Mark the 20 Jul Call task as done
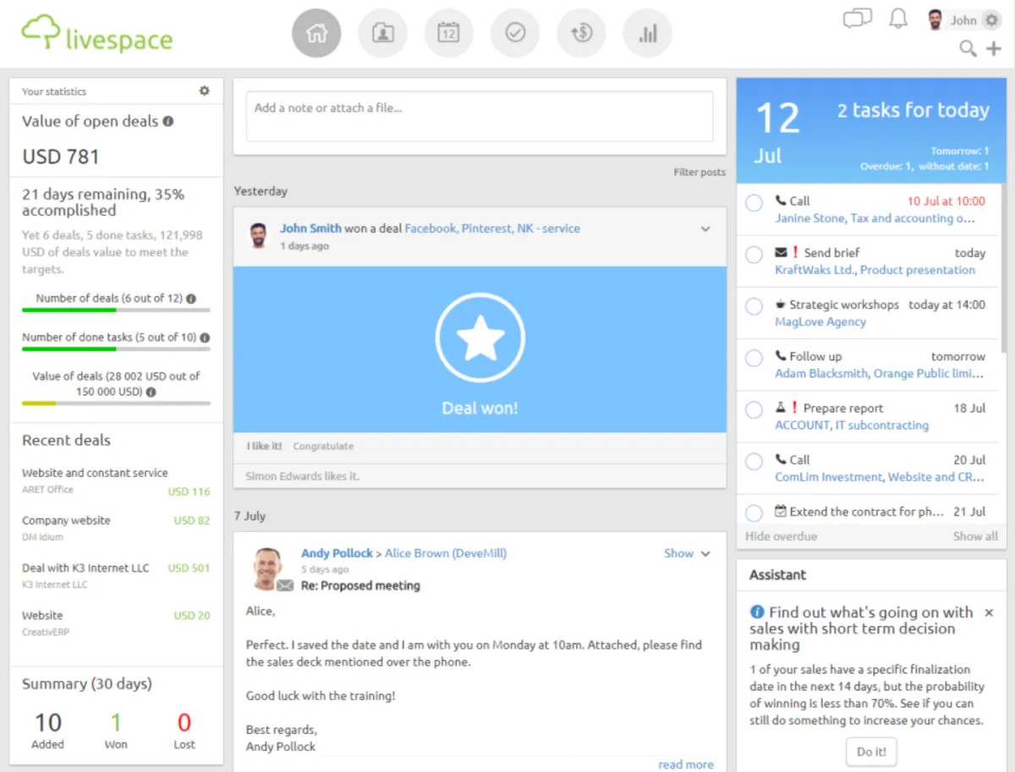This screenshot has width=1015, height=772. point(754,462)
